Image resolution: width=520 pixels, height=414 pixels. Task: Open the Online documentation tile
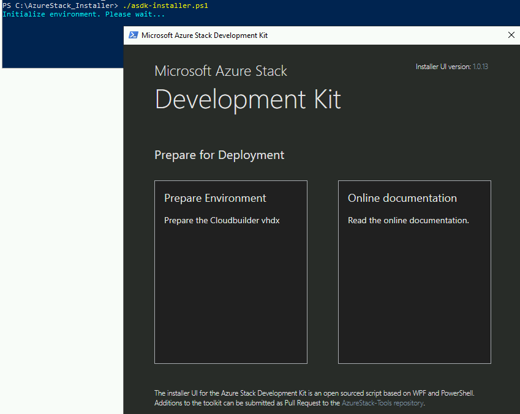point(415,272)
